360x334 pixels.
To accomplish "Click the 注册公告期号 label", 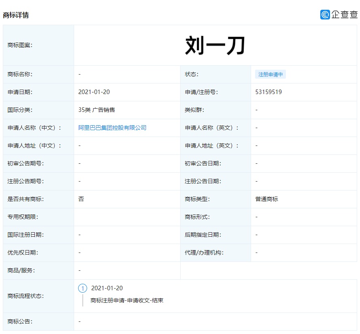I will (x=26, y=181).
